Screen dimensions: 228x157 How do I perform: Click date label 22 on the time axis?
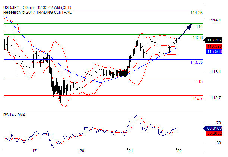[180, 151]
